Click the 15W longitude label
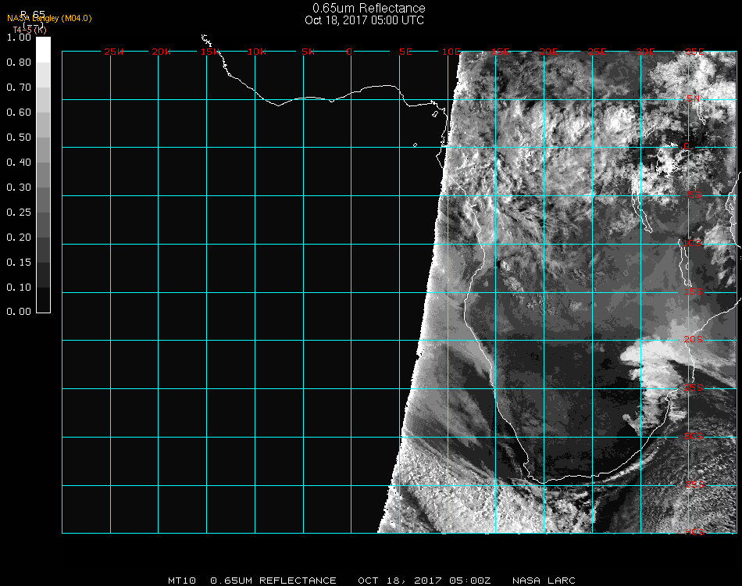 click(210, 52)
